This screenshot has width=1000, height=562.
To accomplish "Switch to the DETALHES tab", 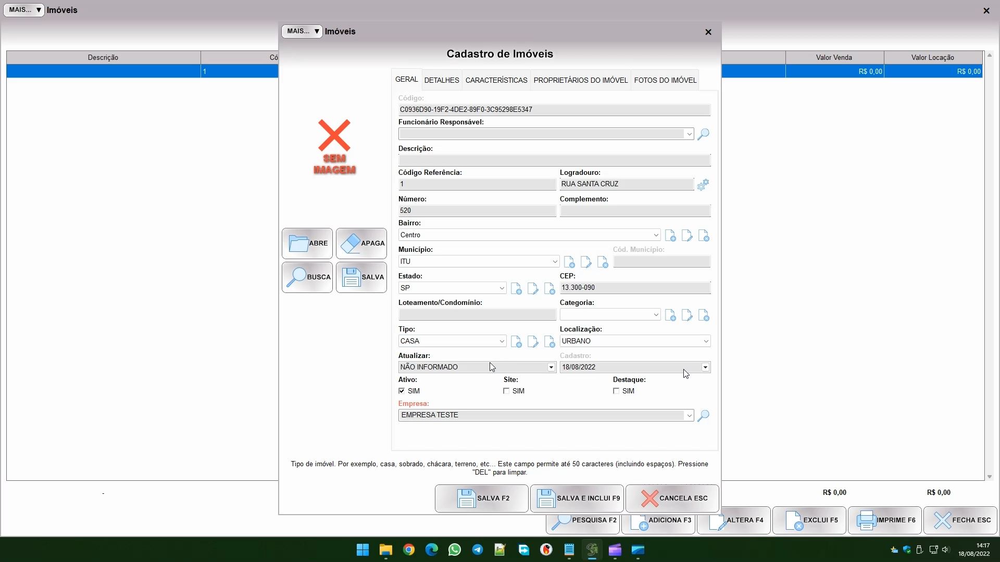I will [441, 80].
